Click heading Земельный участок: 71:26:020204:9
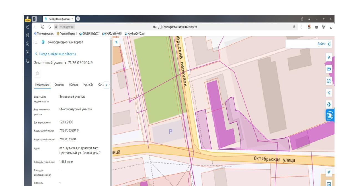355x186 pixels. (x=63, y=63)
